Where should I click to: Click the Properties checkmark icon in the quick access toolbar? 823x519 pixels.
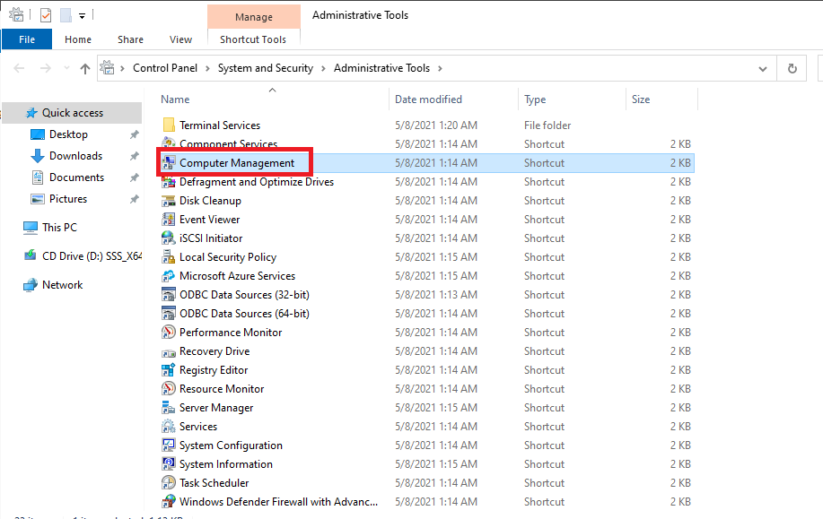[46, 16]
